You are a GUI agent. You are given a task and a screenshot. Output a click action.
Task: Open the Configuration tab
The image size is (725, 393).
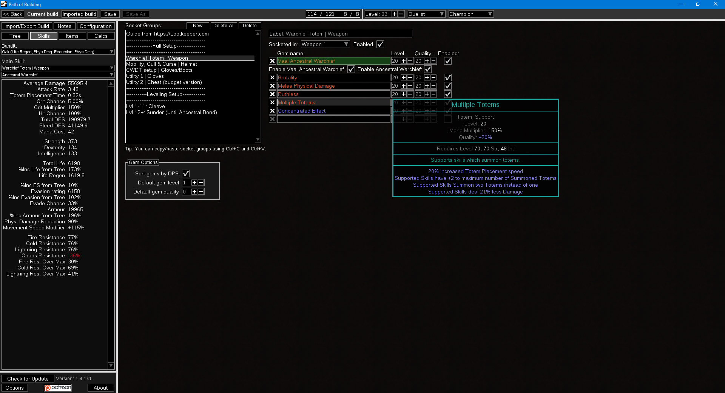pos(96,26)
